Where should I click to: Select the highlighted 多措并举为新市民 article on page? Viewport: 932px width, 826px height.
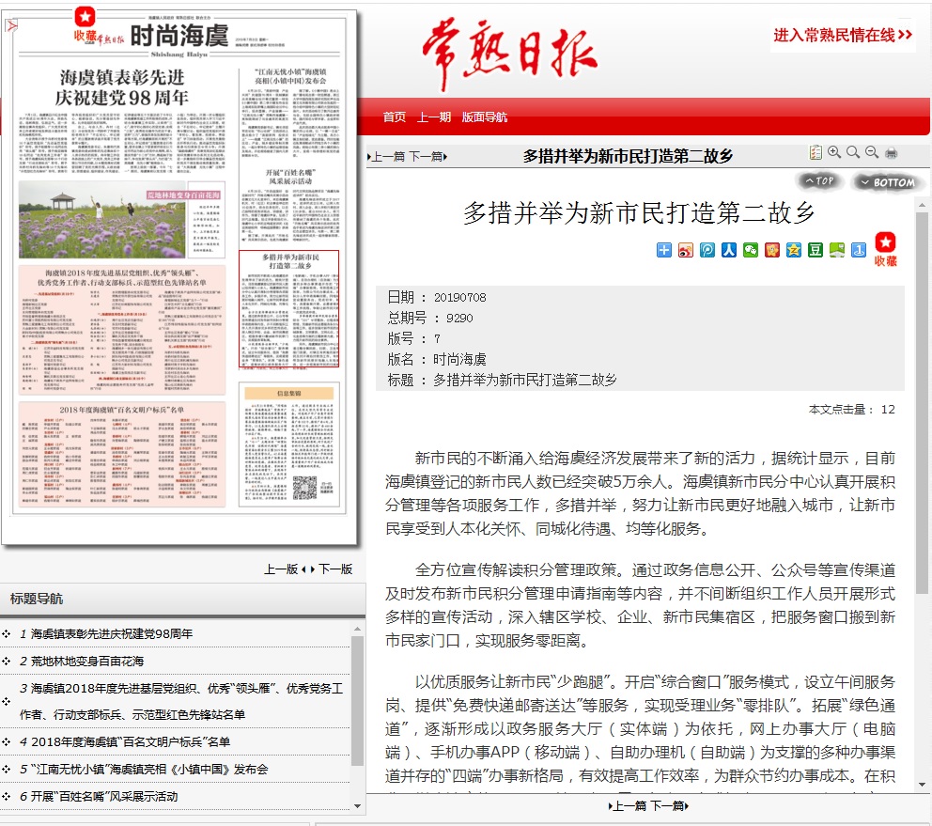[288, 308]
